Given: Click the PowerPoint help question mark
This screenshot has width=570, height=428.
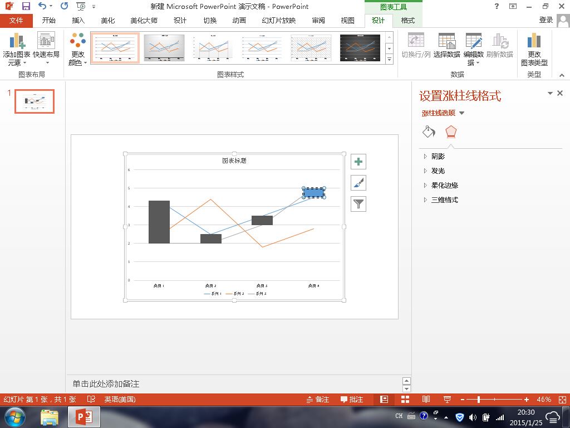Looking at the screenshot, I should pos(497,6).
